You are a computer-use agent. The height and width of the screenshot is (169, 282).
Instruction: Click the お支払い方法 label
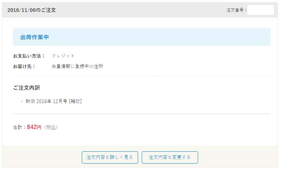click(29, 56)
